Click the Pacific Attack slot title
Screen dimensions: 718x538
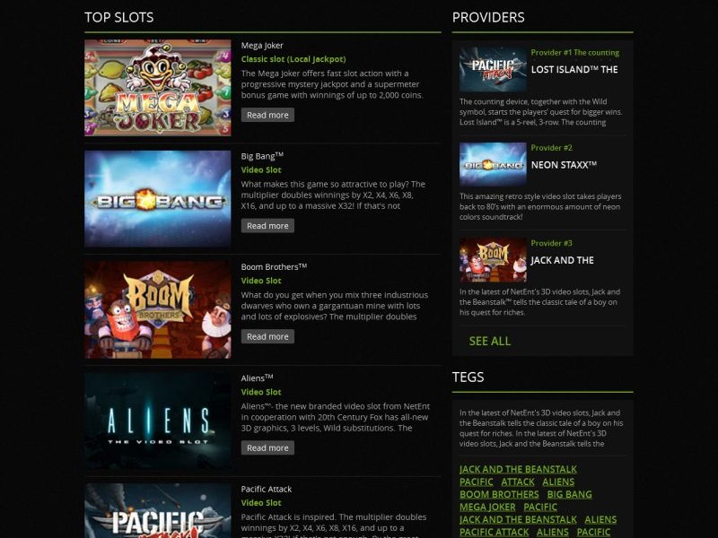pos(266,489)
